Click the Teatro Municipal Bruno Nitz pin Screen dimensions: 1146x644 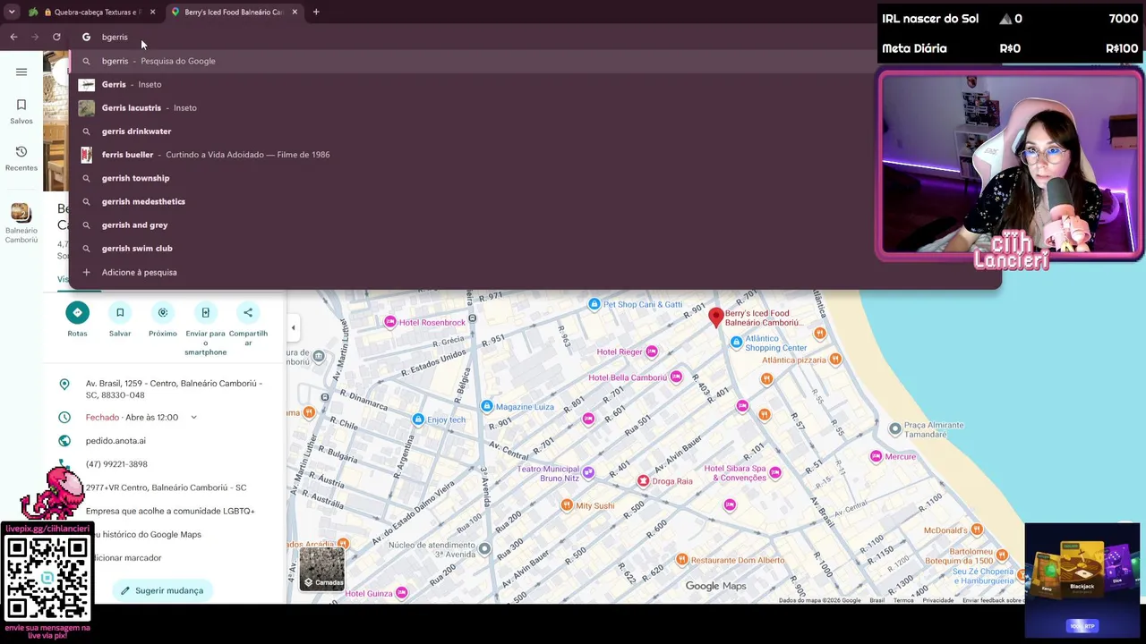(588, 473)
